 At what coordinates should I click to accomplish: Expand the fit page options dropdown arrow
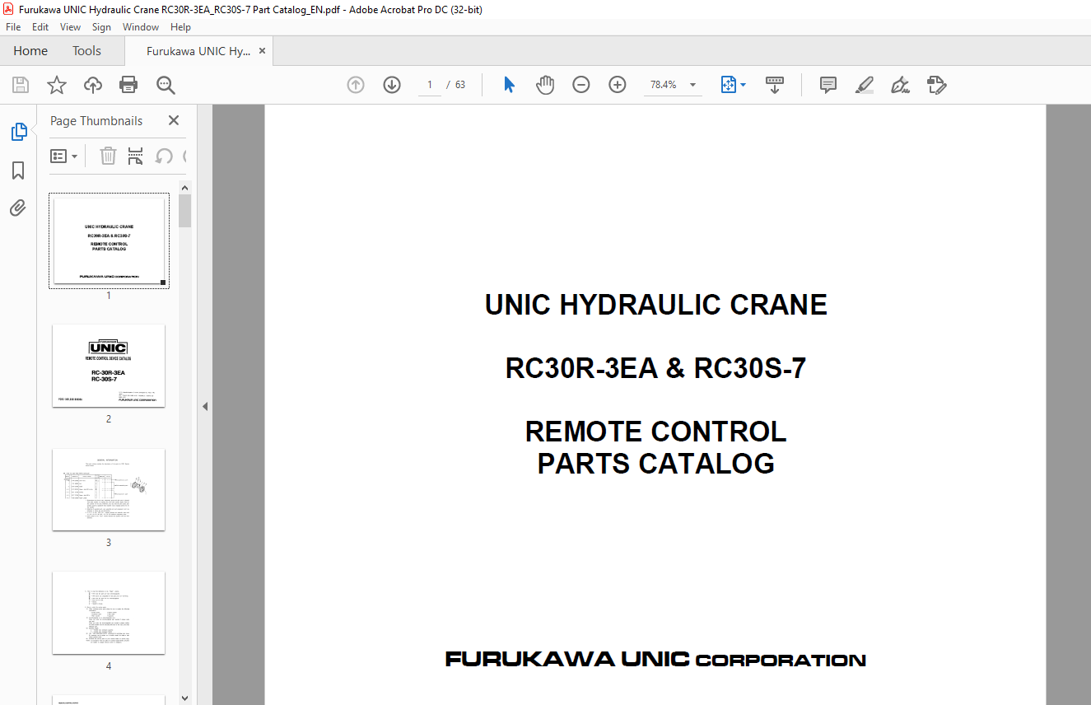pos(744,85)
